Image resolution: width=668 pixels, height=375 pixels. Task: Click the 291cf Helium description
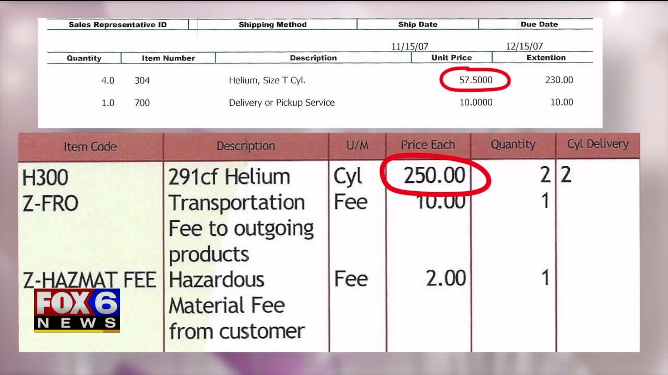(229, 177)
